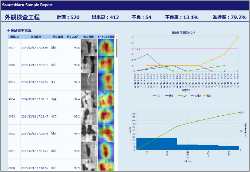Viewport: 250px width, 172px height.
Task: Click heatmap thumbnail in row A053
Action: point(106,116)
